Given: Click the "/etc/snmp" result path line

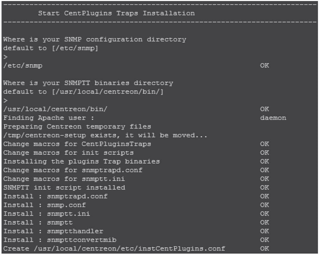Looking at the screenshot, I should point(23,66).
